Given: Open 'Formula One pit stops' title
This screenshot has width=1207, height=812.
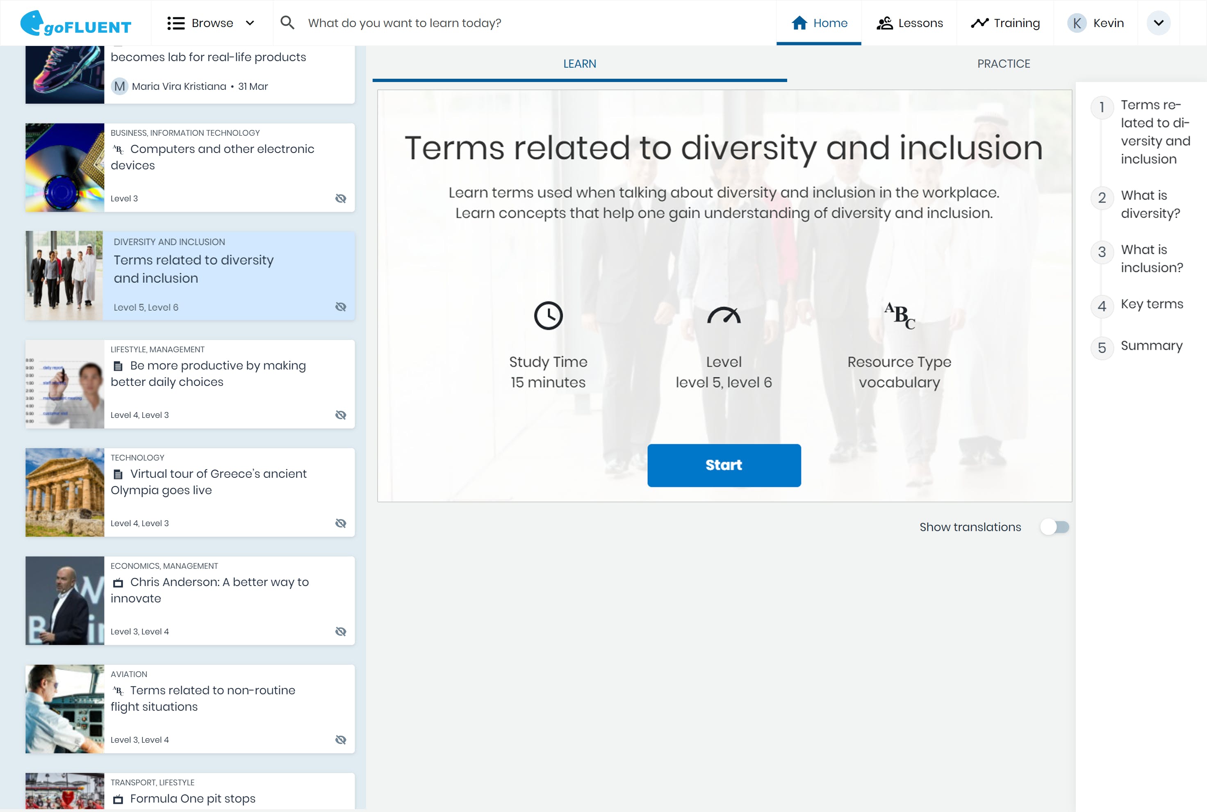Looking at the screenshot, I should coord(193,798).
